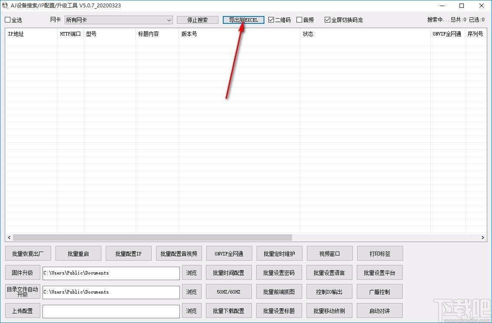The height and width of the screenshot is (323, 492).
Task: Click the ONVIF全网通 column header
Action: click(x=447, y=34)
